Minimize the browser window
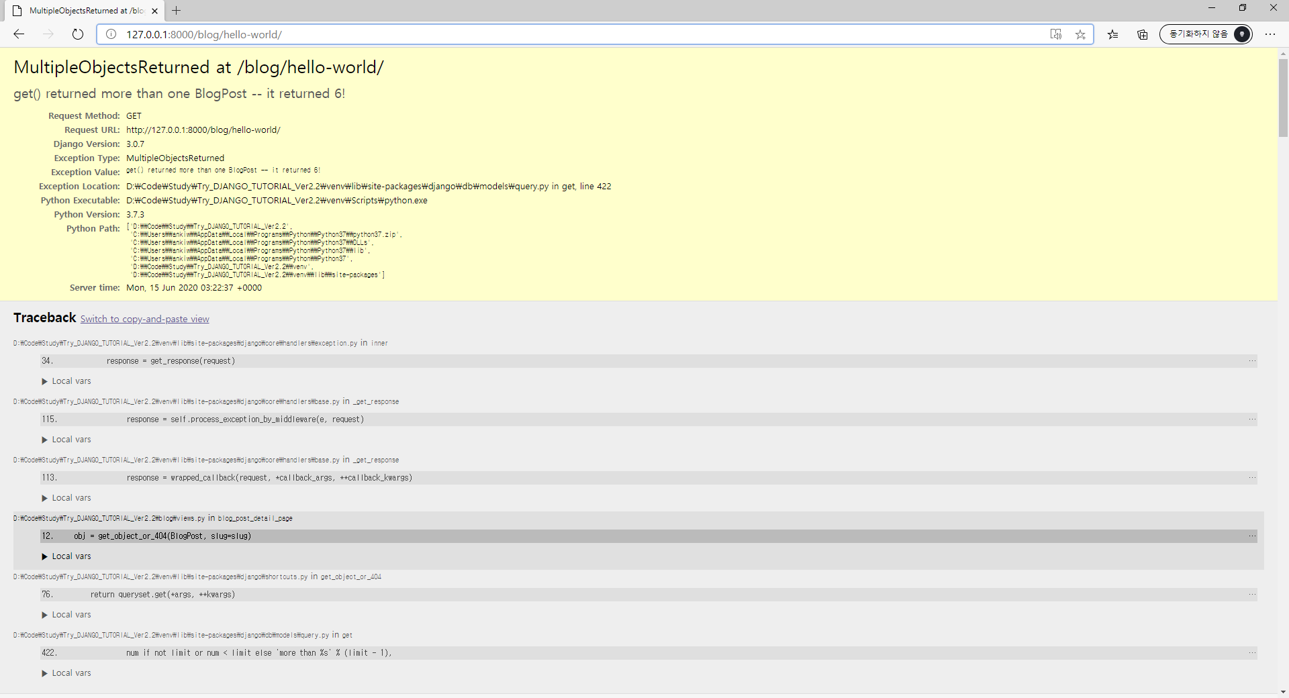Viewport: 1289px width, 698px height. 1212,8
